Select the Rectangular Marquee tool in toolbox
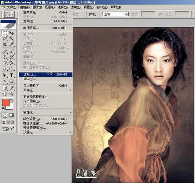The height and width of the screenshot is (183, 195). [5, 33]
